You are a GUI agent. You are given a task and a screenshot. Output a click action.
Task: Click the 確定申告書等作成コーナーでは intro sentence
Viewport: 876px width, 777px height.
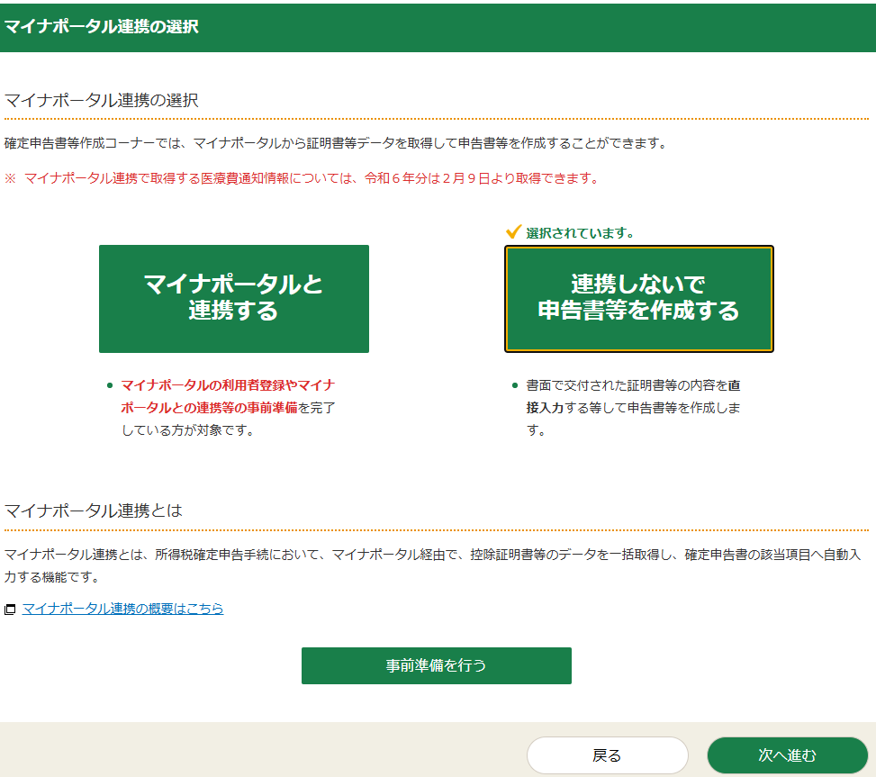point(336,143)
